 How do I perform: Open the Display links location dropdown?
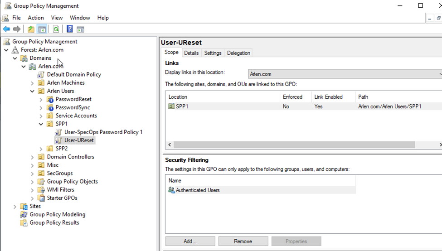345,74
